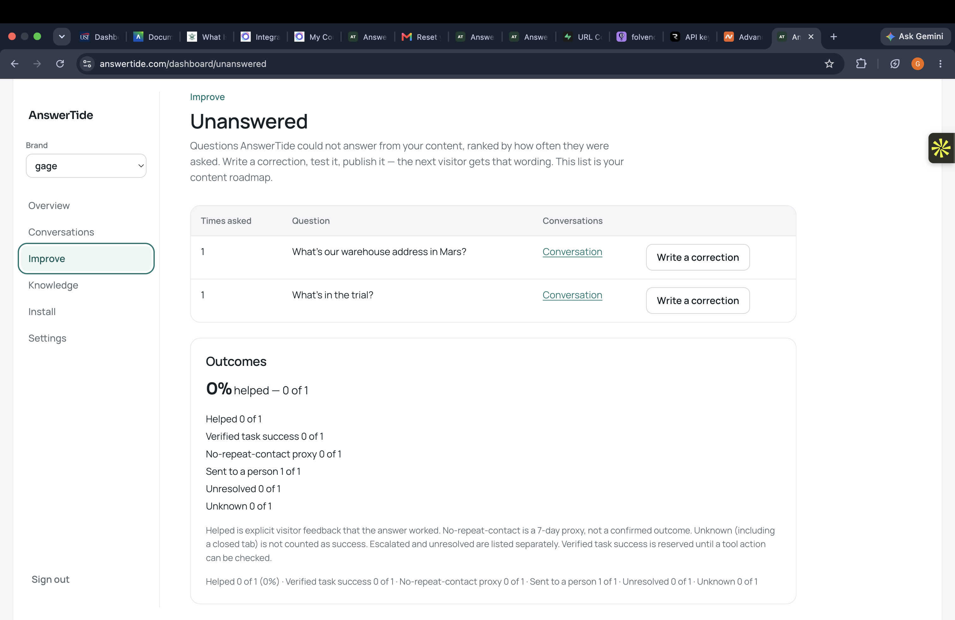This screenshot has width=955, height=620.
Task: Click the Unanswered page heading
Action: (x=249, y=122)
